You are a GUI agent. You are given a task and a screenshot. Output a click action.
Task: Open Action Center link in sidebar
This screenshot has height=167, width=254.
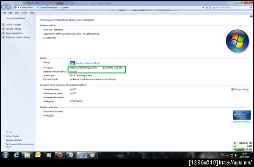[x=12, y=136]
